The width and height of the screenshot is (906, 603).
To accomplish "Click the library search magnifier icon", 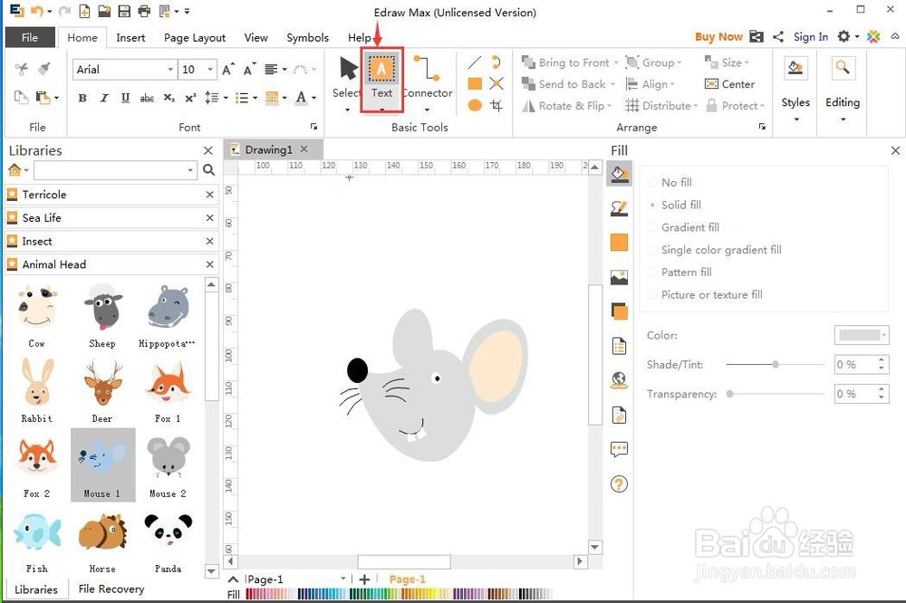I will pyautogui.click(x=209, y=170).
